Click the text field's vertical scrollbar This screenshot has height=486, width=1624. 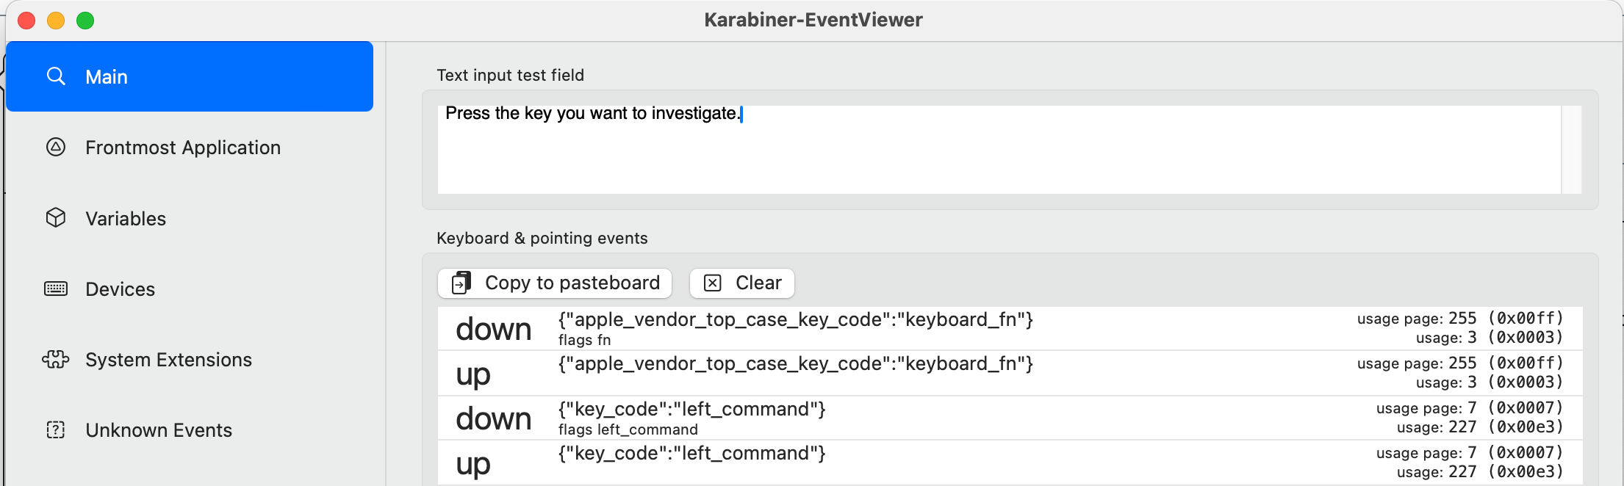[x=1571, y=150]
